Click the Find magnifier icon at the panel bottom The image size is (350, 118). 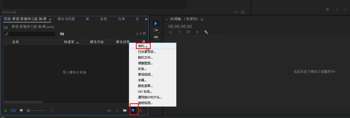click(117, 111)
